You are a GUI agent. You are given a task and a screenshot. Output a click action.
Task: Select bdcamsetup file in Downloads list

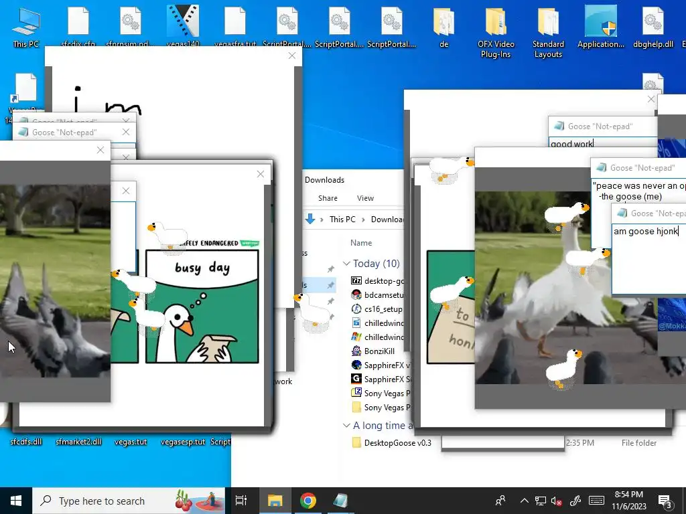point(378,295)
